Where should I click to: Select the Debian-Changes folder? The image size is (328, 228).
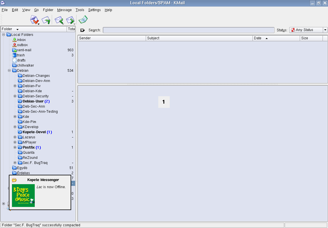tap(36, 75)
